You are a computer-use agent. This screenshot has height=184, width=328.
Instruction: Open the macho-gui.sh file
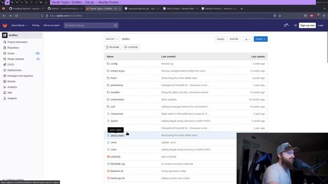(117, 178)
